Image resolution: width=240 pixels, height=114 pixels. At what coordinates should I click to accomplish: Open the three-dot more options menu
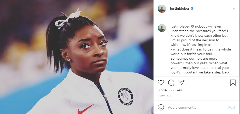coord(233,9)
